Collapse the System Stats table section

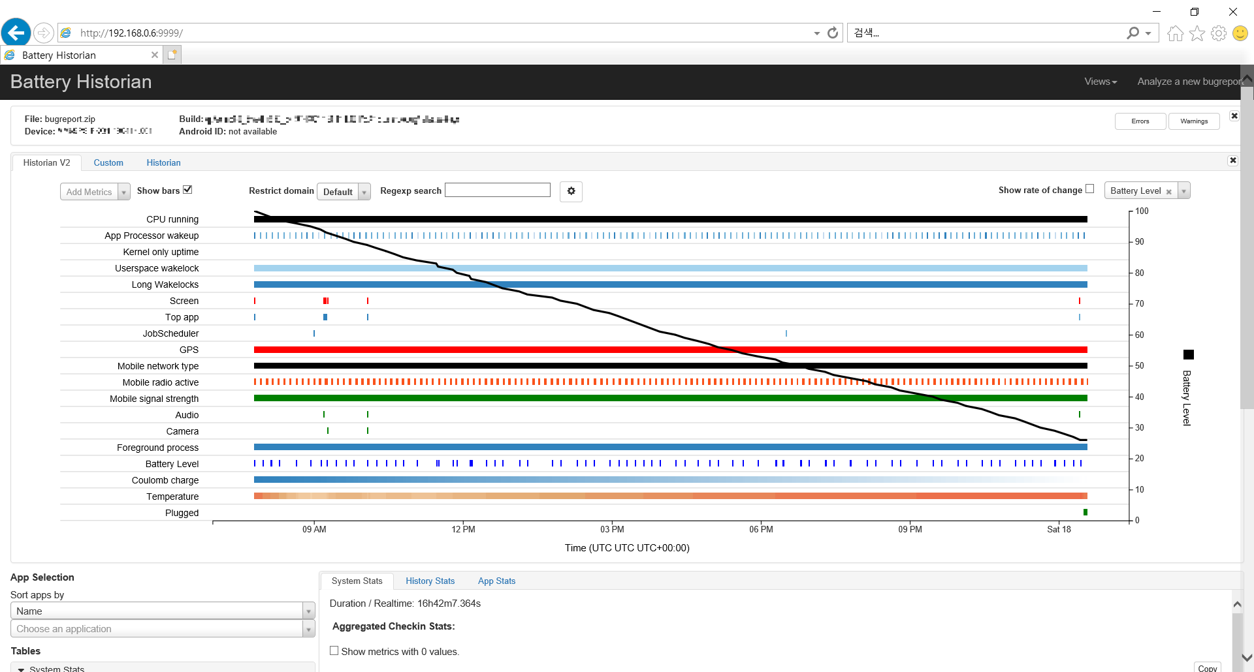pos(22,669)
